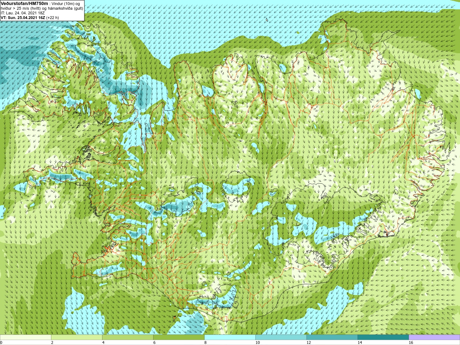This screenshot has width=460, height=345.
Task: Click the '10' legend scale label
Action: [x=257, y=342]
